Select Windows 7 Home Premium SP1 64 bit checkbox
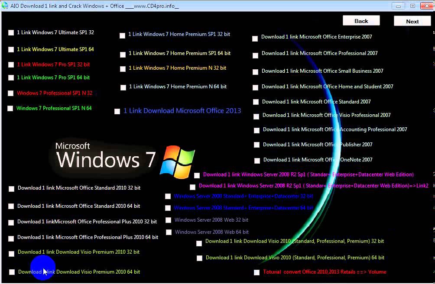 click(x=123, y=55)
